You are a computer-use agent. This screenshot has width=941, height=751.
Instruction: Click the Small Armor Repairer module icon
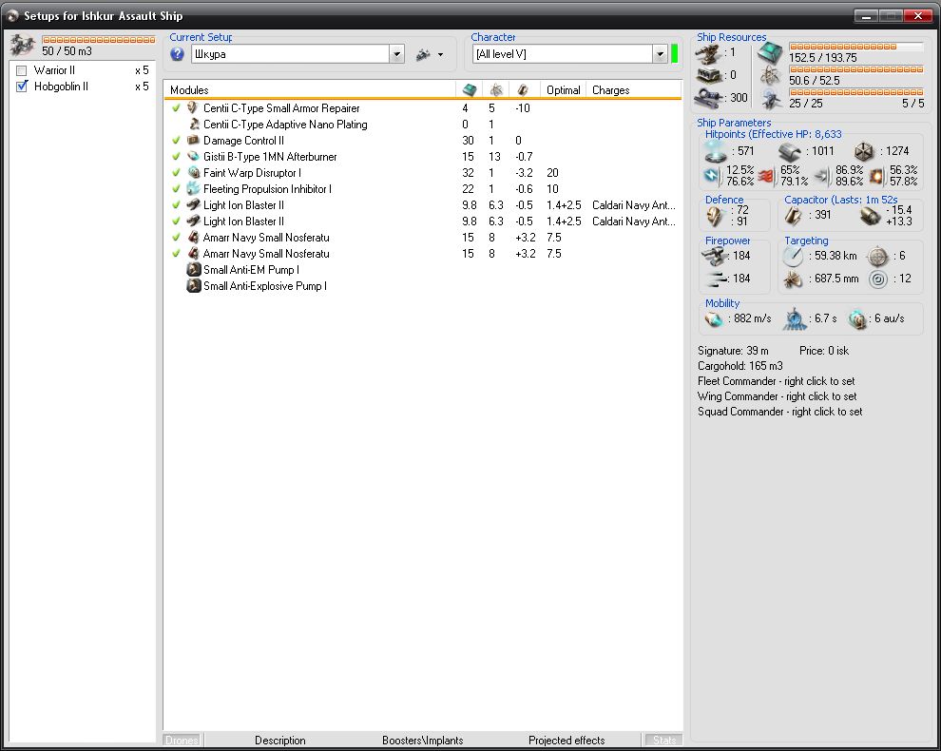(x=193, y=108)
